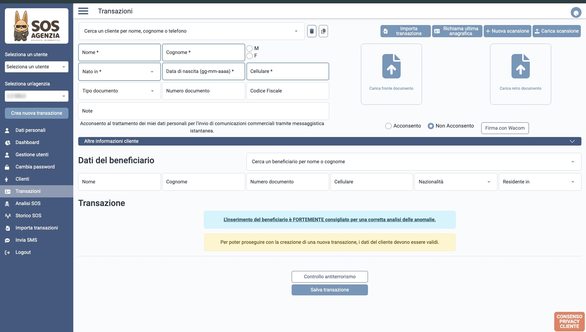Click Importa transazione toolbar button
Screen dimensions: 586x332
(405, 31)
